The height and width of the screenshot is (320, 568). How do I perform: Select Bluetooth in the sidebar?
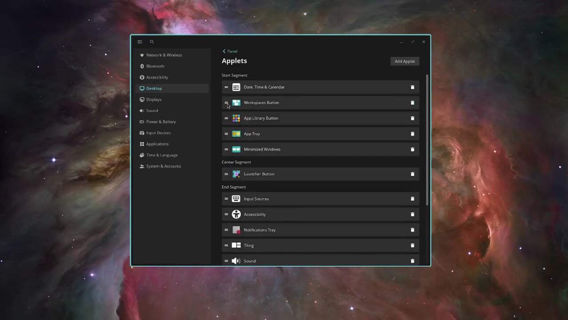[155, 66]
